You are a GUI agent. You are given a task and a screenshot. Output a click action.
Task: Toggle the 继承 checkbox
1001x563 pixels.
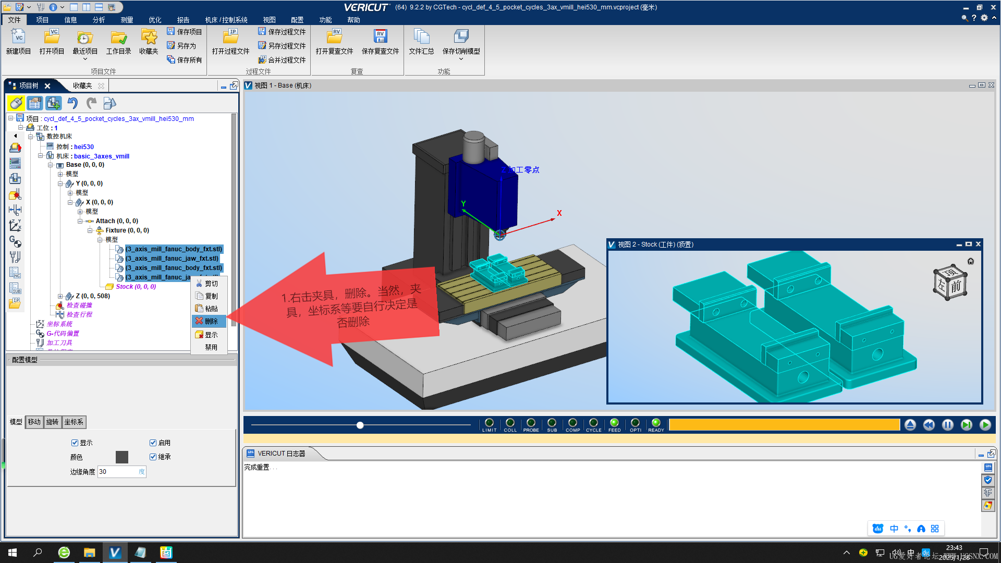tap(153, 457)
